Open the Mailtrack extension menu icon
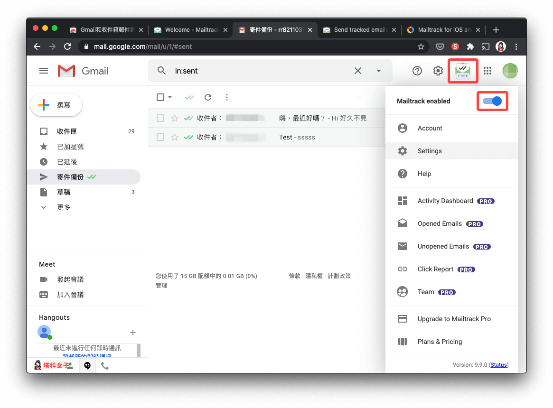Screen dimensions: 553x408 pyautogui.click(x=462, y=70)
